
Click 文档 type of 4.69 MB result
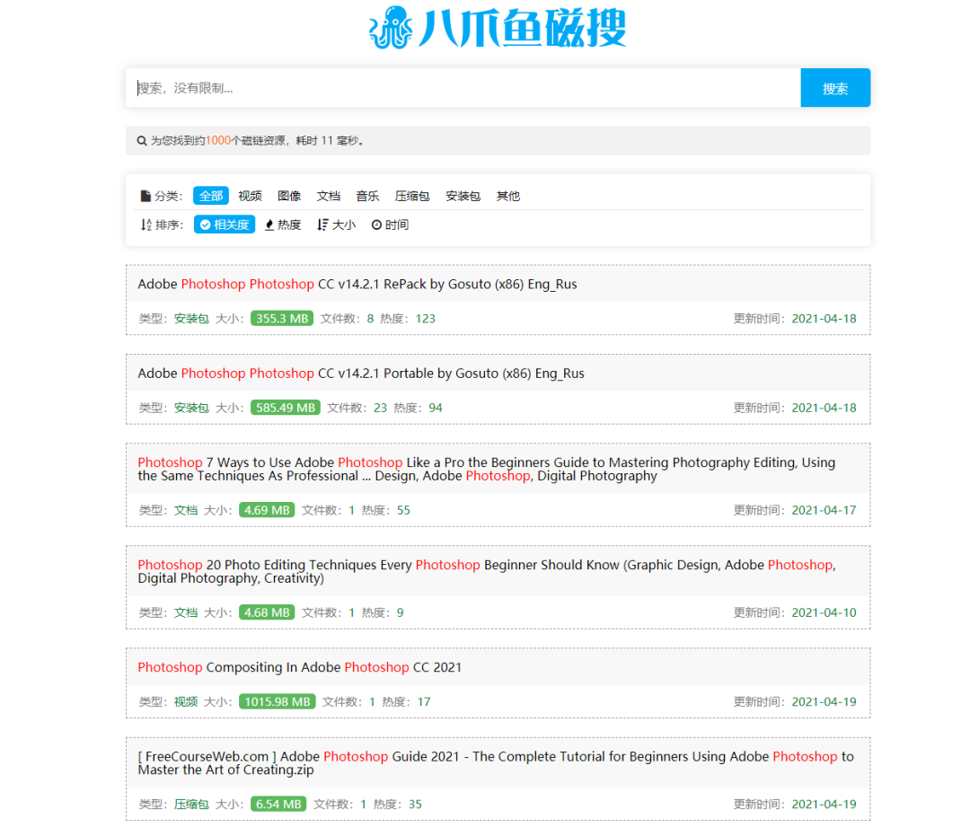186,510
